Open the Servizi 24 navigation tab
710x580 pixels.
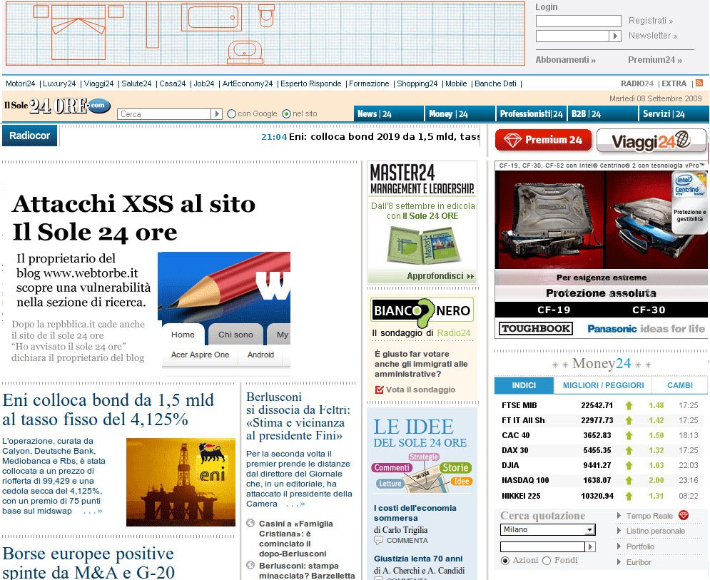coord(674,114)
